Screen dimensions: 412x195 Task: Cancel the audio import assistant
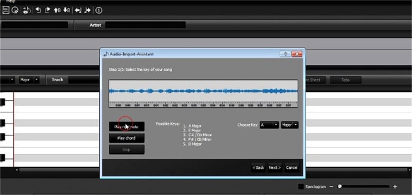tap(291, 167)
